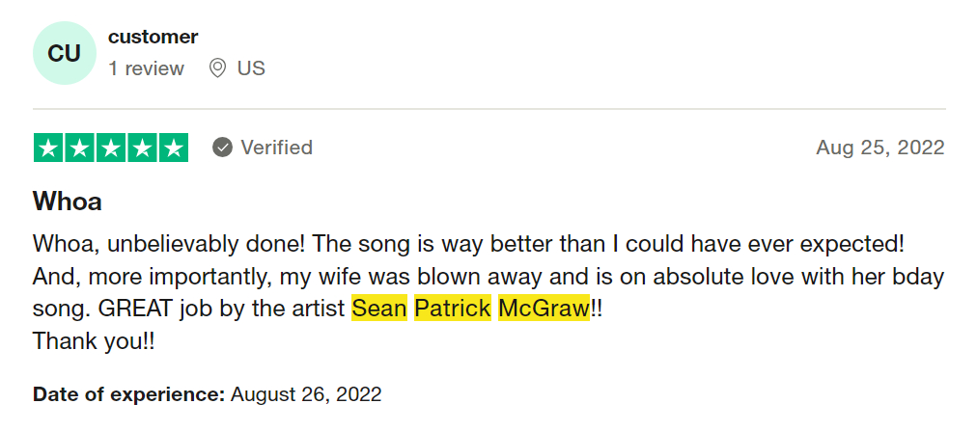Image resolution: width=977 pixels, height=431 pixels.
Task: Click the third green rating star
Action: click(x=111, y=148)
